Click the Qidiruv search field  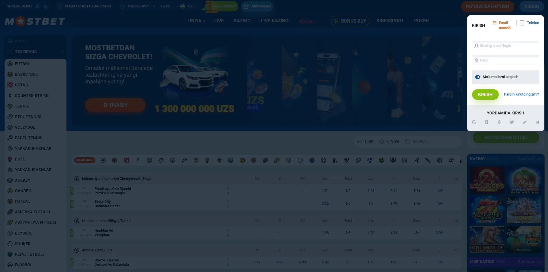[x=432, y=142]
